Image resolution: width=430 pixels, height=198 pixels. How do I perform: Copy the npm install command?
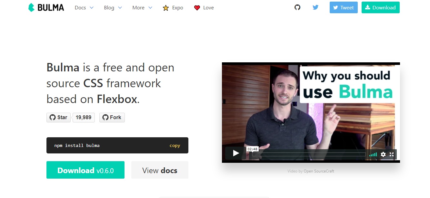click(175, 146)
